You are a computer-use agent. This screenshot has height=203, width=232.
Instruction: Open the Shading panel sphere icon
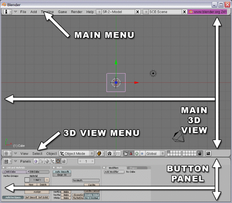tap(47, 161)
